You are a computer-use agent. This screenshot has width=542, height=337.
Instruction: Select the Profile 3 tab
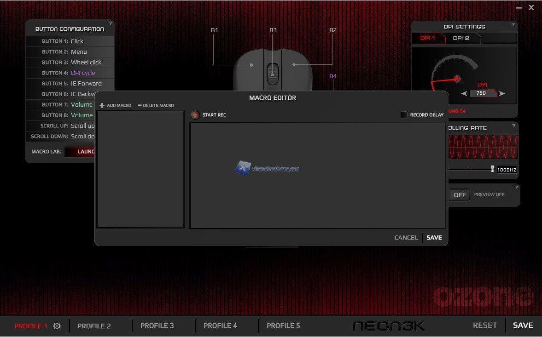(157, 326)
